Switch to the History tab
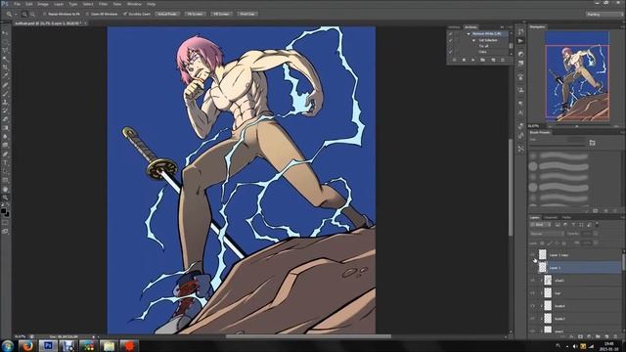 [x=454, y=27]
